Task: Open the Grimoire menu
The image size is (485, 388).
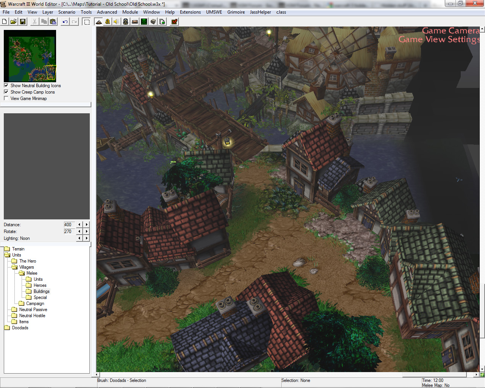Action: [x=236, y=12]
